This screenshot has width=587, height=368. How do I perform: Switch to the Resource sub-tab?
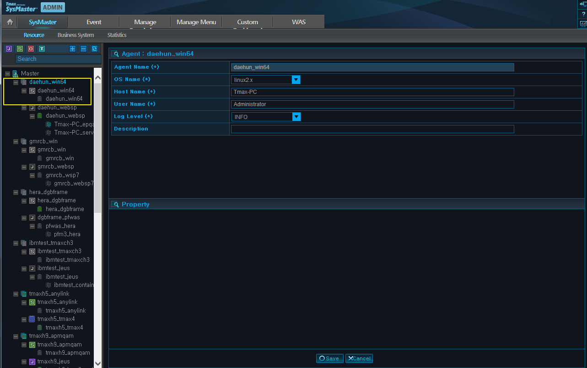click(34, 35)
